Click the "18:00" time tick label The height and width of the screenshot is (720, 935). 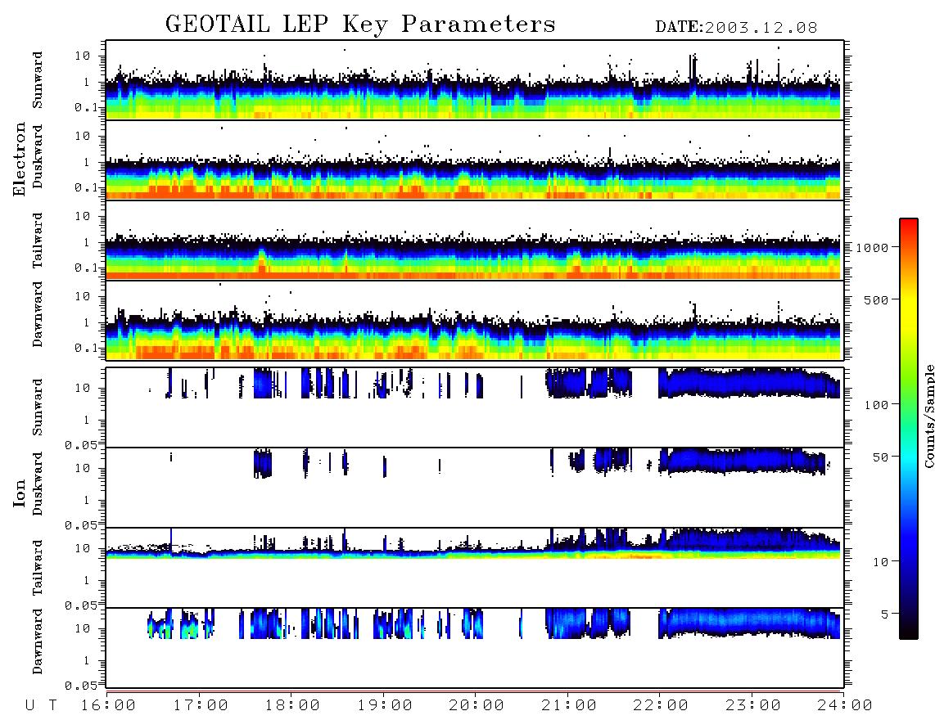pos(293,705)
